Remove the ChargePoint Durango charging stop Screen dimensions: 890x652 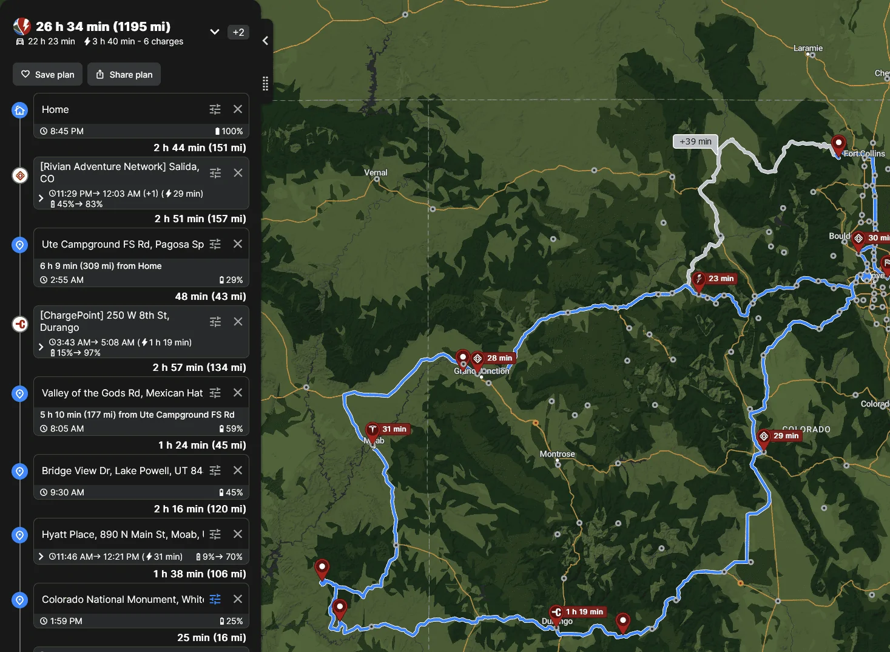(238, 322)
